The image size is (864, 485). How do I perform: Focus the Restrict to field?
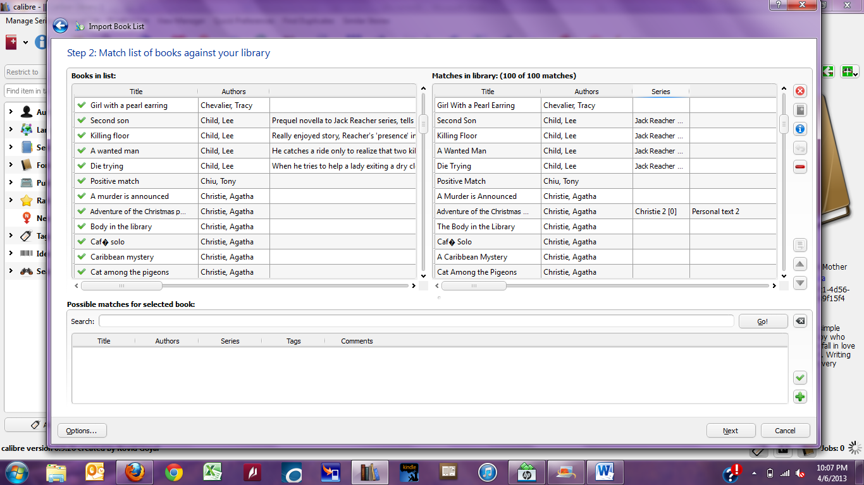click(25, 72)
